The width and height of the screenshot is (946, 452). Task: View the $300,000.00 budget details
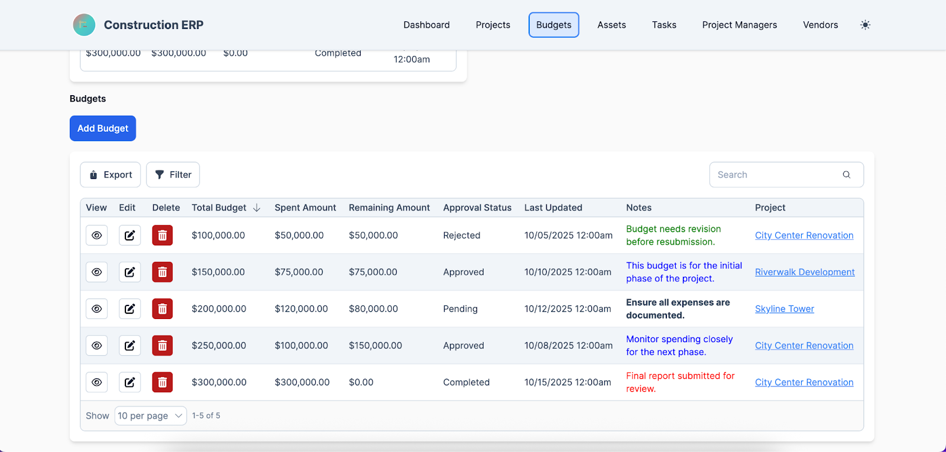(97, 382)
